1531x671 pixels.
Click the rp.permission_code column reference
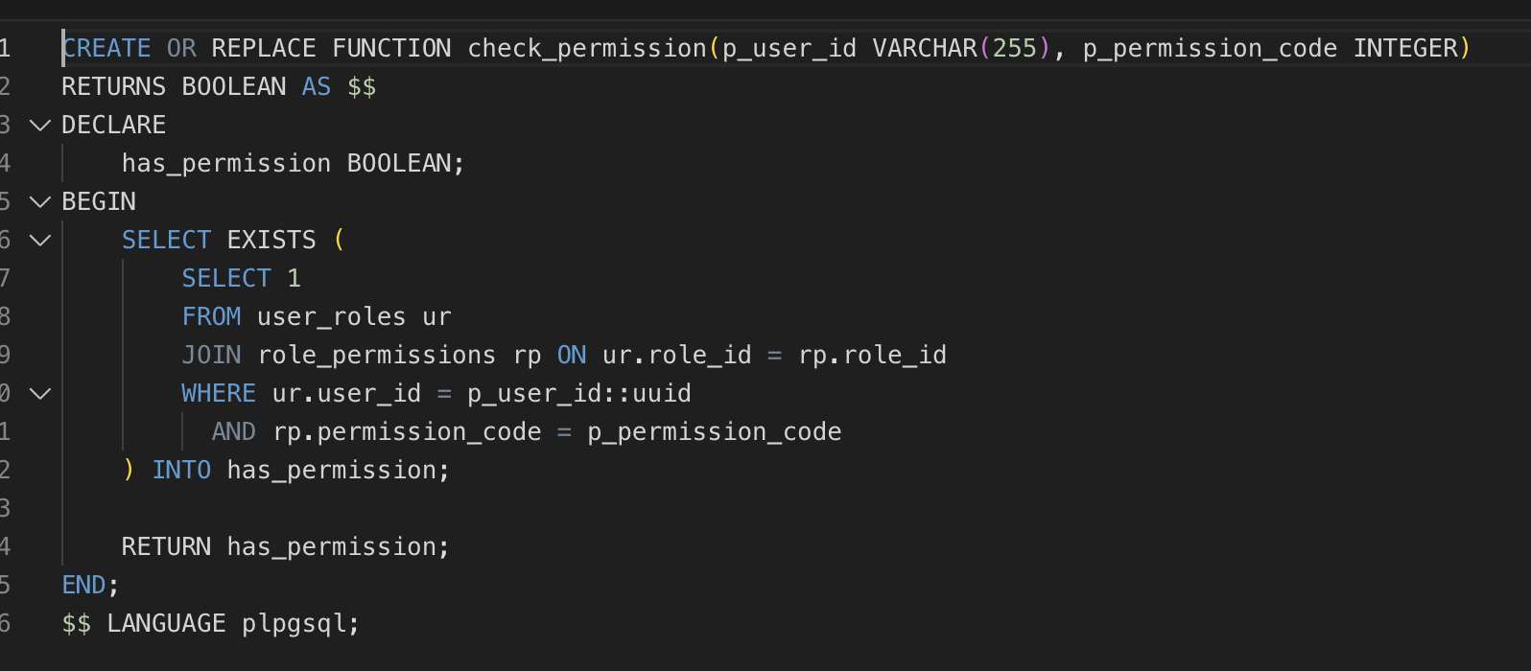click(x=407, y=432)
